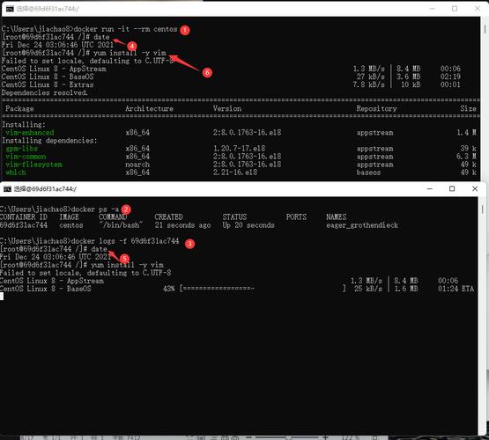Click the 'vim-common' package name

(26, 157)
